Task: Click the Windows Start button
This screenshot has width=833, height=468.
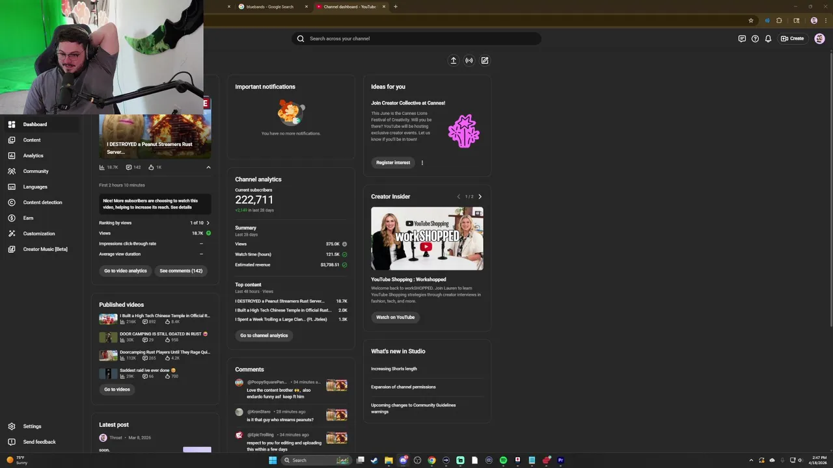Action: pos(273,460)
